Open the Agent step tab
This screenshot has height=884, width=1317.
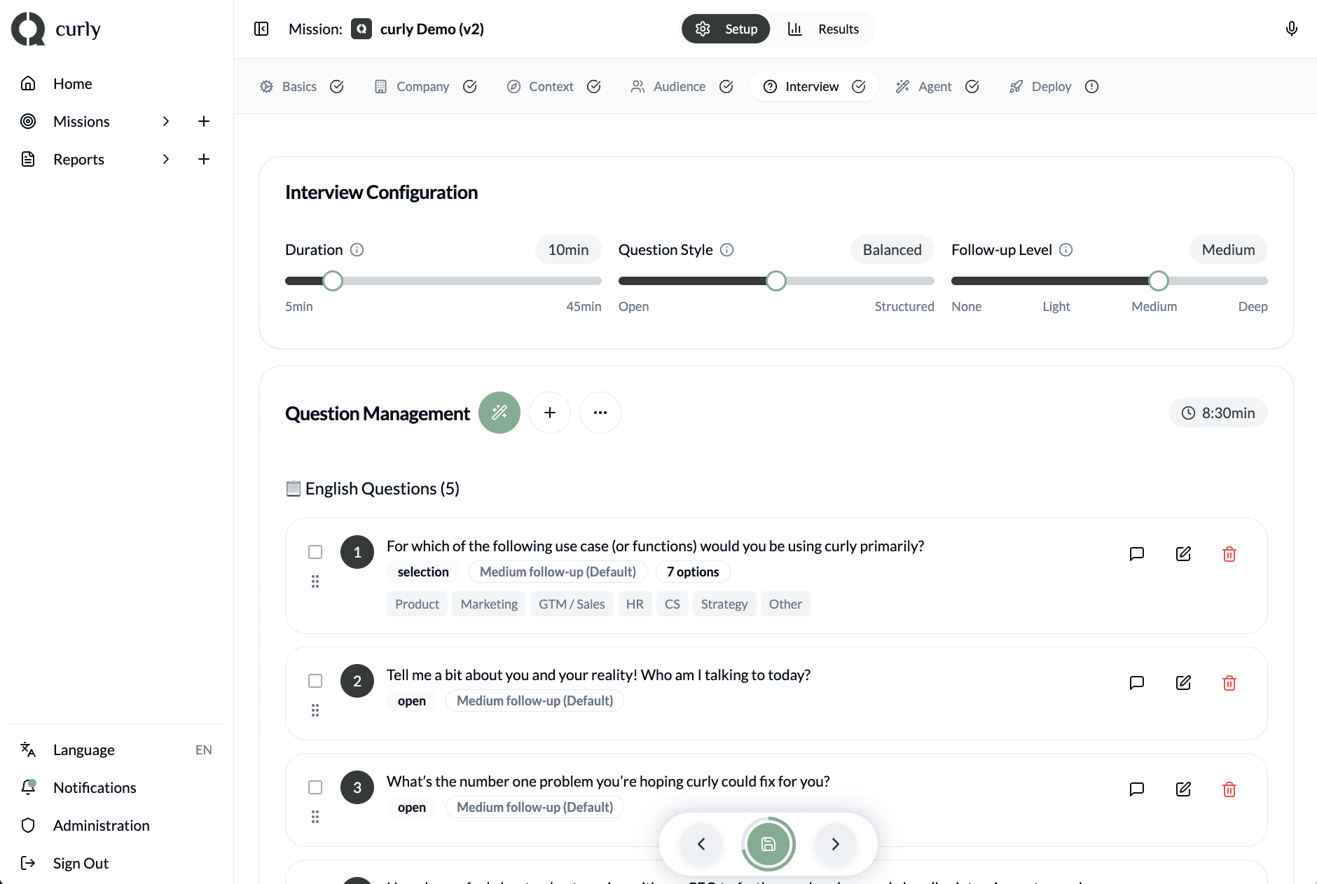937,86
